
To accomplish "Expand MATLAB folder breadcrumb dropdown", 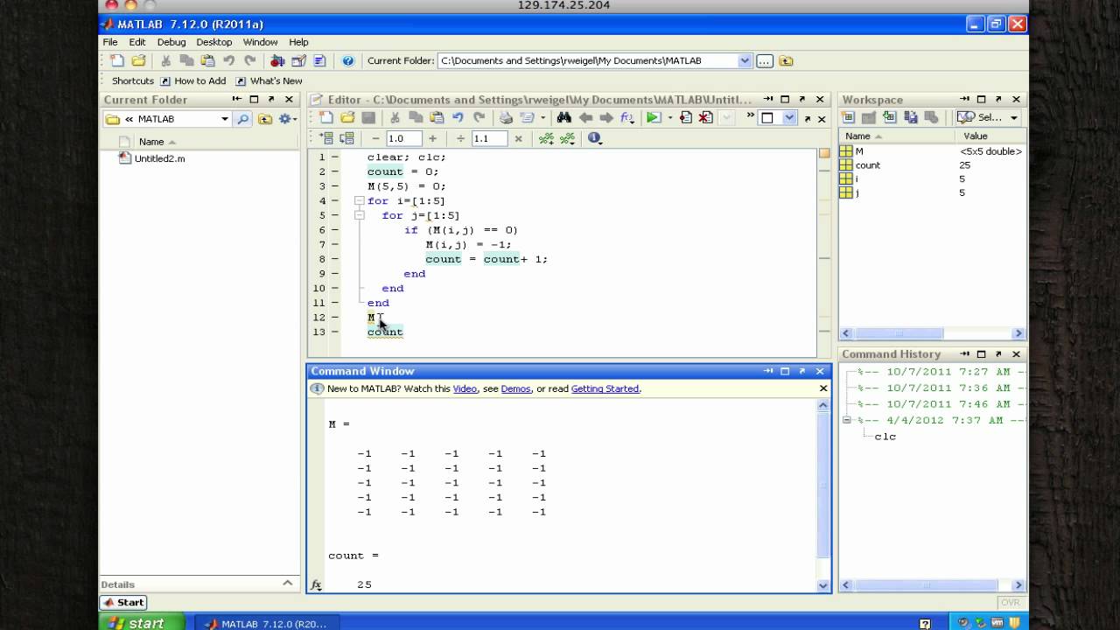I will pyautogui.click(x=225, y=119).
